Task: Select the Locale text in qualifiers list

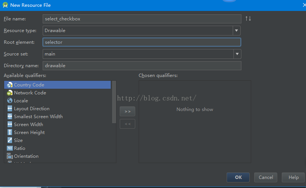Action: [x=21, y=101]
